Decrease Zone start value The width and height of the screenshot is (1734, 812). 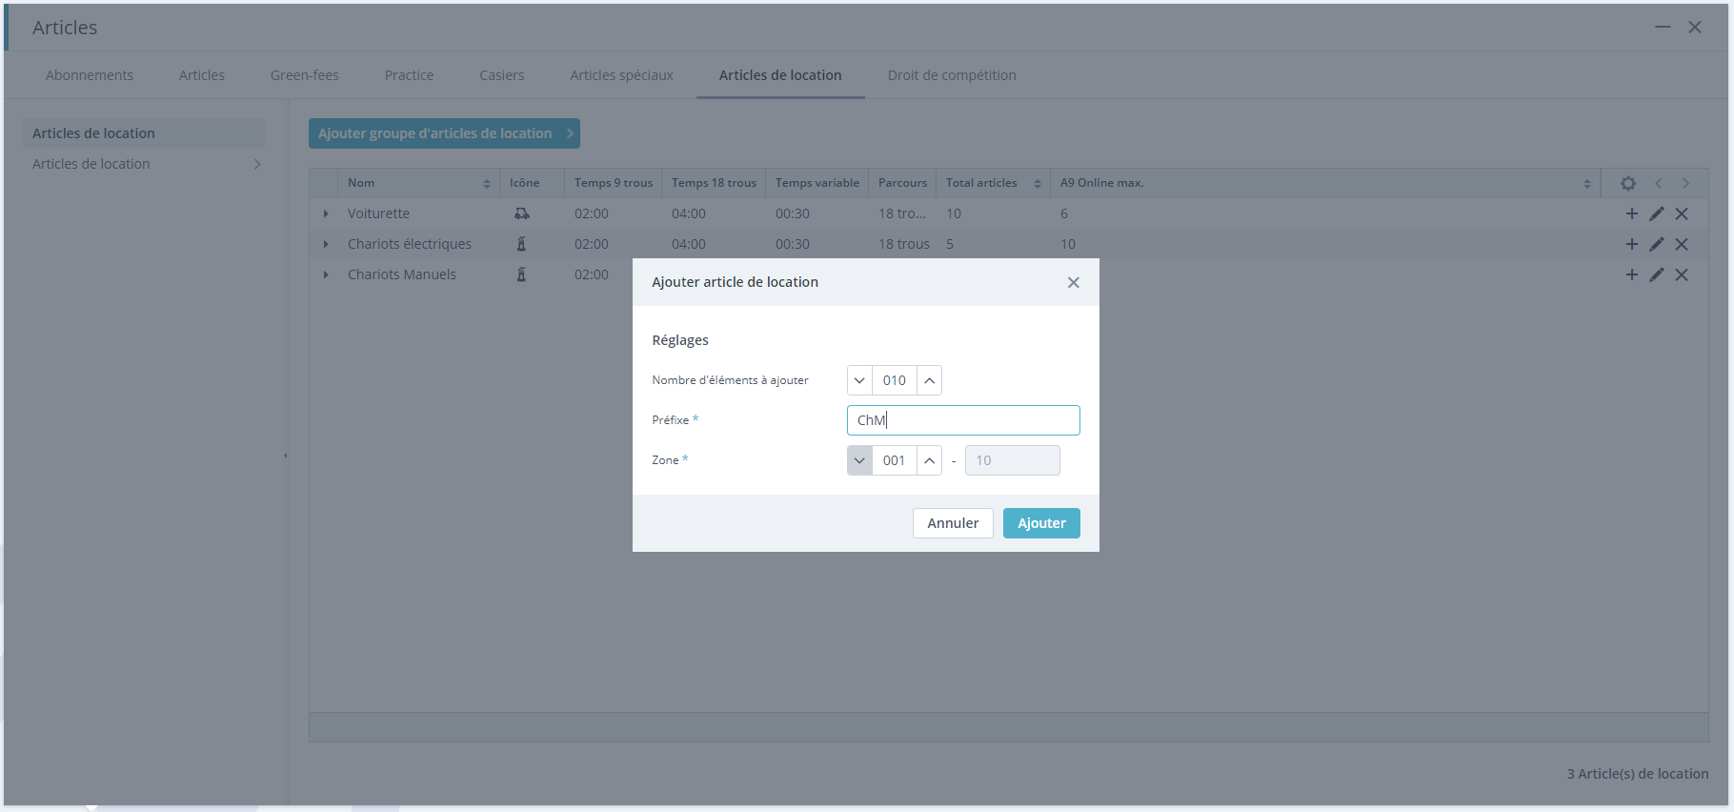tap(859, 460)
